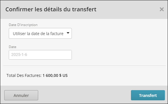This screenshot has height=104, width=168.
Task: Confirm with the Transfert button
Action: pos(148,95)
